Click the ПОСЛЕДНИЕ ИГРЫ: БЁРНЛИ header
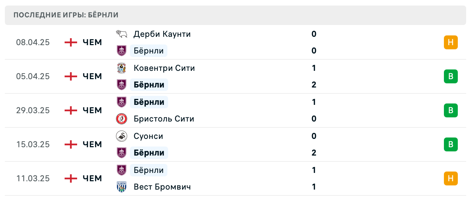 point(65,15)
